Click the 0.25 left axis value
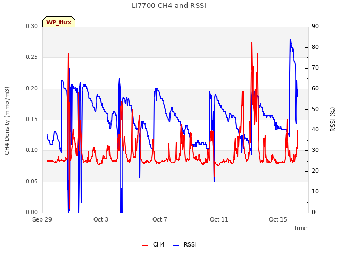This screenshot has height=255, width=340. (31, 57)
